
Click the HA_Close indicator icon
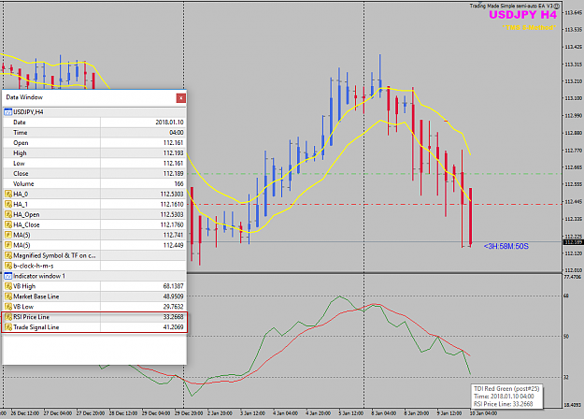[x=8, y=224]
